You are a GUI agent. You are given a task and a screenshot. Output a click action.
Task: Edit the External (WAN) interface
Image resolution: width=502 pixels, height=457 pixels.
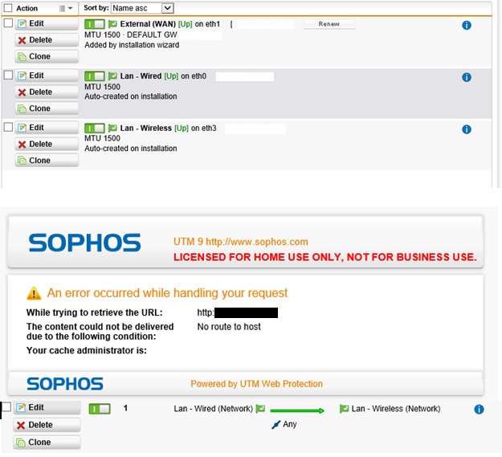point(47,23)
